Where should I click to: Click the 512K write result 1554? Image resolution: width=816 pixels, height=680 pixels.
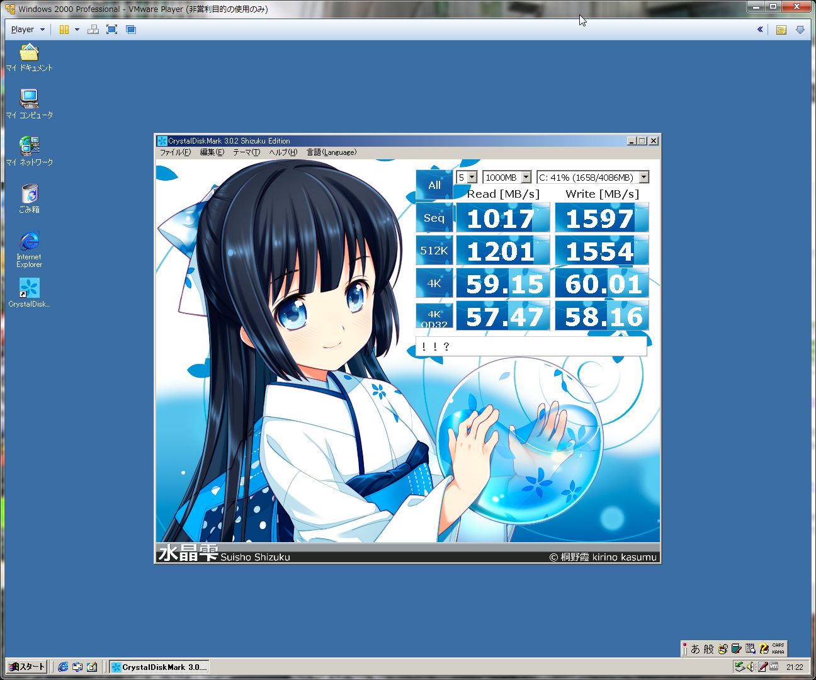(x=602, y=251)
